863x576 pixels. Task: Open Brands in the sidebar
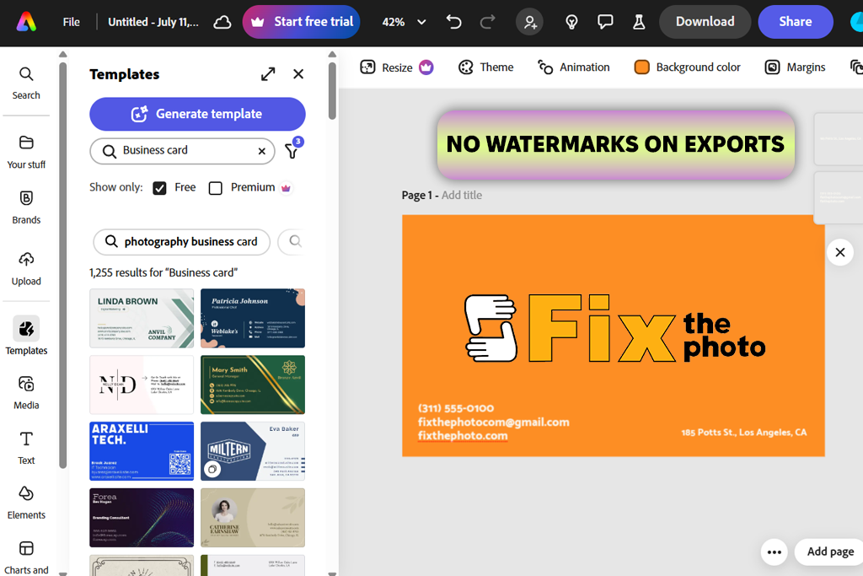tap(26, 207)
